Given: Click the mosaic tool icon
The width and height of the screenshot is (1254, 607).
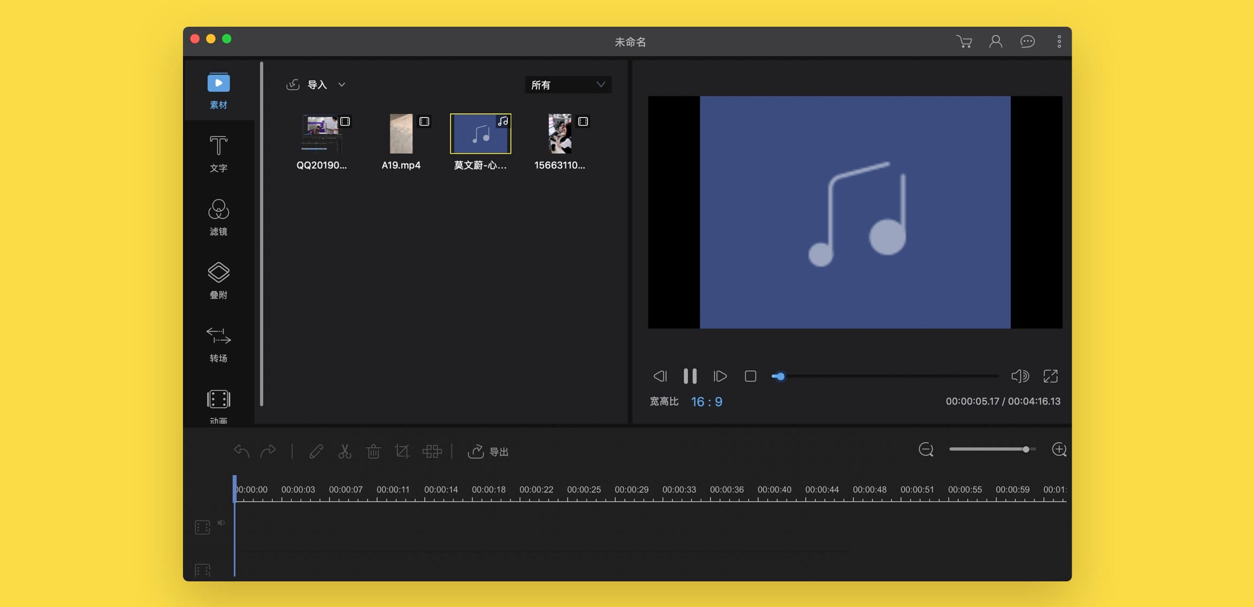Looking at the screenshot, I should click(432, 452).
